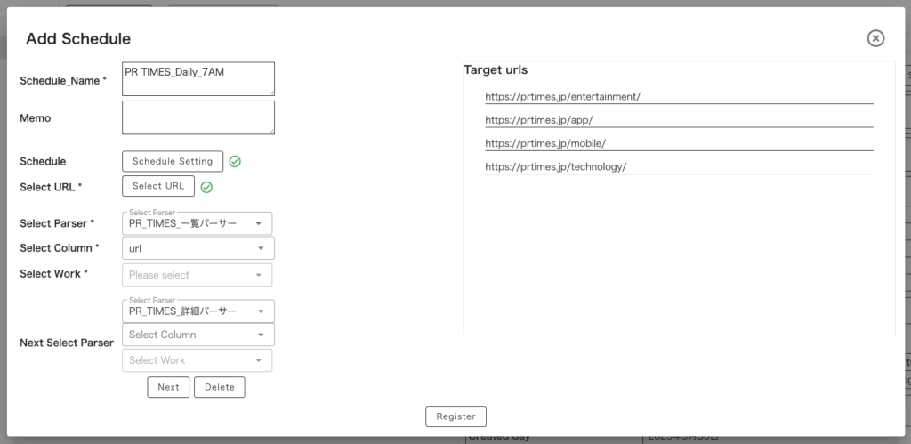
Task: Open the url Select Column dropdown
Action: click(197, 248)
